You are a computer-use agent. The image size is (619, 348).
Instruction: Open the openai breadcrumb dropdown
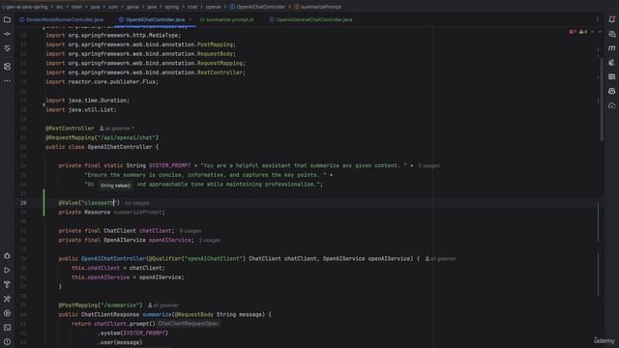click(x=213, y=7)
